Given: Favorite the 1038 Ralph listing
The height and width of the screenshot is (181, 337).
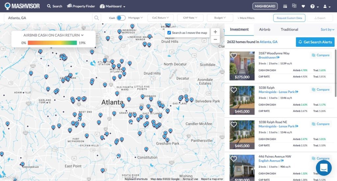Looking at the screenshot, I should tap(234, 90).
